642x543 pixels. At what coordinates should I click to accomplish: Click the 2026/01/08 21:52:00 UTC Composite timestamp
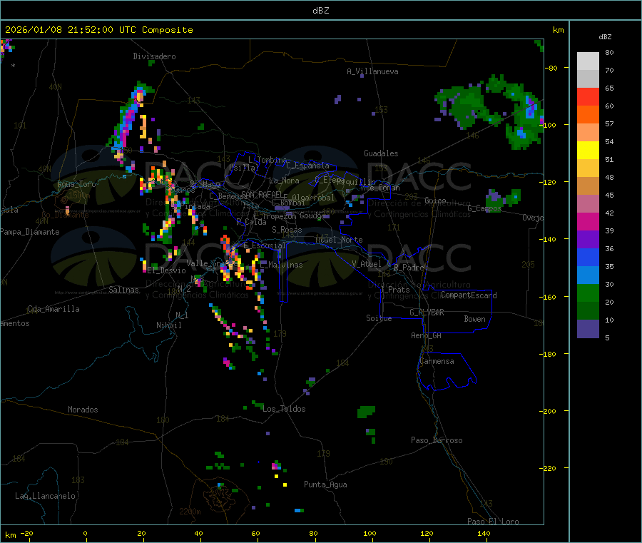coord(98,30)
